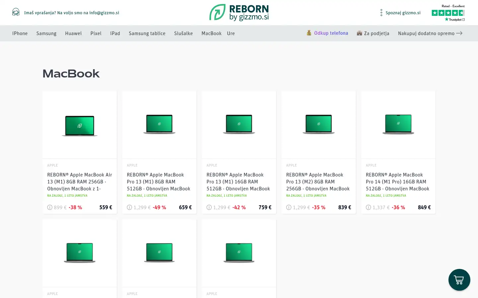
Task: Open MacBook Pro 13 (M1) 8GB RAM product title
Action: [159, 181]
